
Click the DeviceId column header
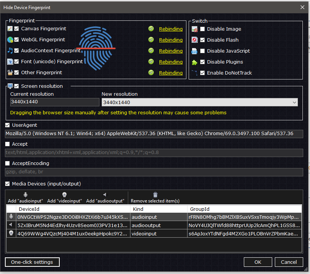pos(74,209)
